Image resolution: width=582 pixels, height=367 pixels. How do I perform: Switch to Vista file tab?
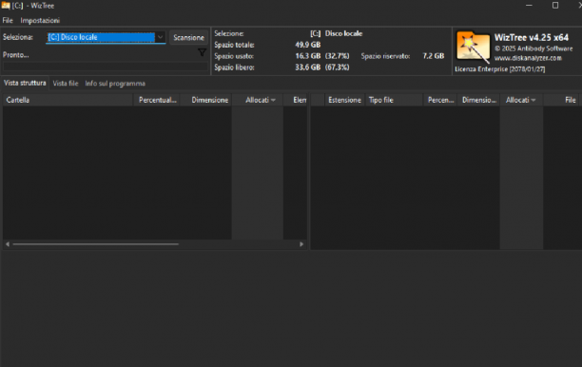[66, 84]
